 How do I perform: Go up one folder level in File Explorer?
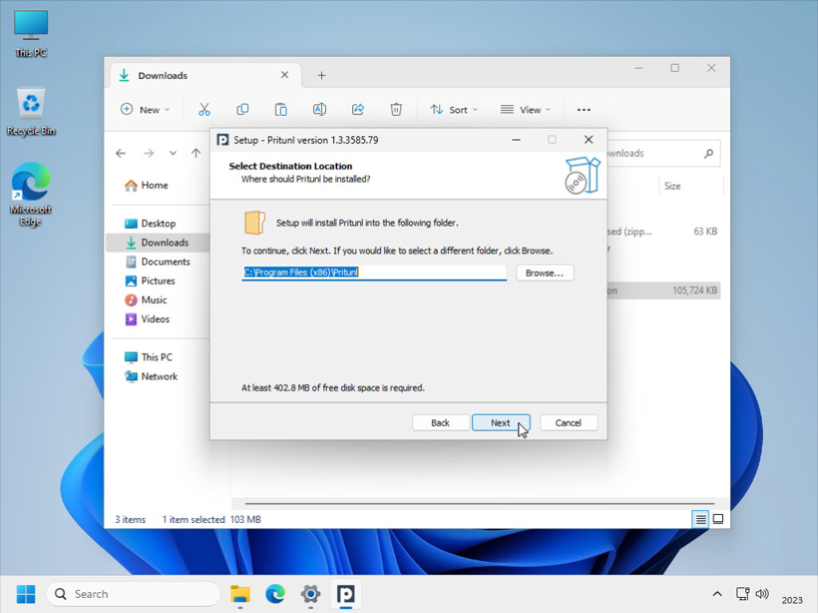(x=197, y=153)
